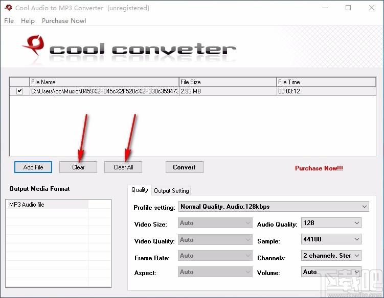
Task: Open the Help menu
Action: (x=28, y=21)
